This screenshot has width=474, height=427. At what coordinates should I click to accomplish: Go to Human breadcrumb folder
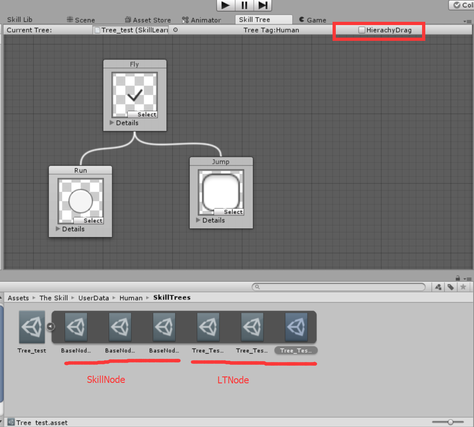pos(131,298)
